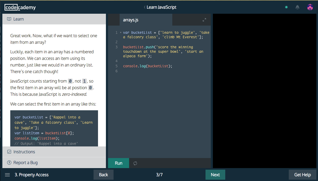
Task: Open the notifications bell
Action: (297, 7)
